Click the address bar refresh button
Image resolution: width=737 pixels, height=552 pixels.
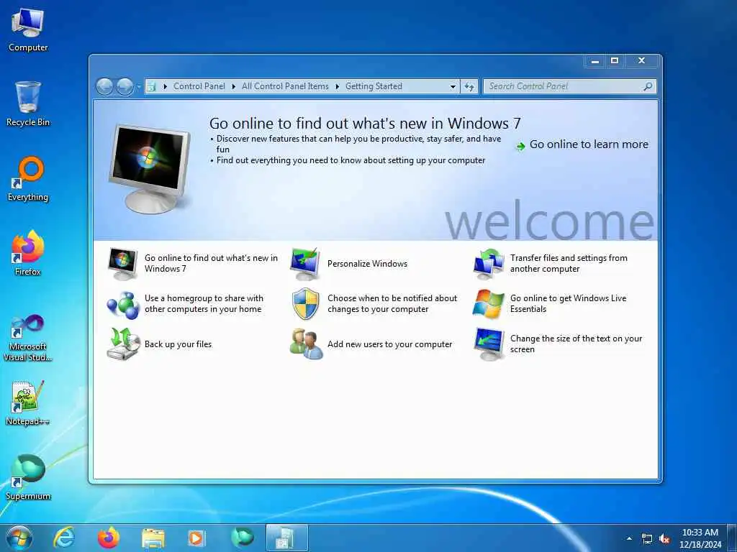click(469, 86)
